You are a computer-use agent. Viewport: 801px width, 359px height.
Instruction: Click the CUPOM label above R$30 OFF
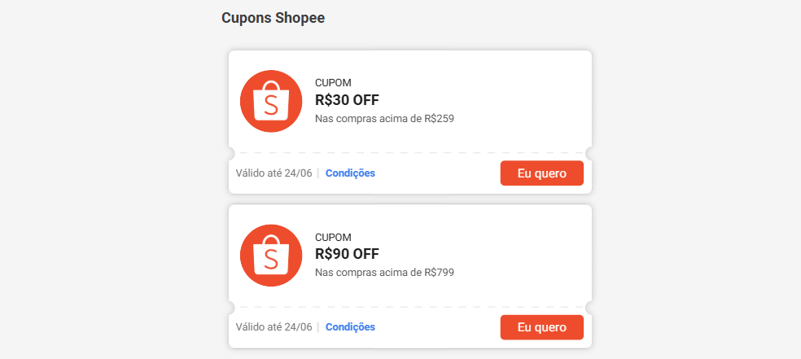point(333,83)
